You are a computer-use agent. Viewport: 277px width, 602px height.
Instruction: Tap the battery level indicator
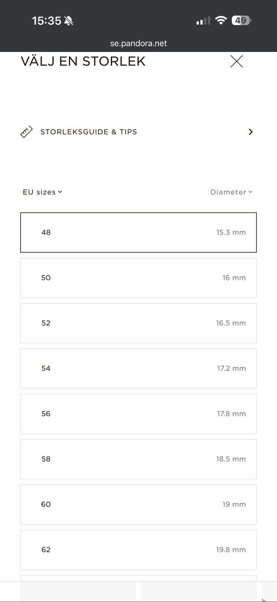point(241,20)
